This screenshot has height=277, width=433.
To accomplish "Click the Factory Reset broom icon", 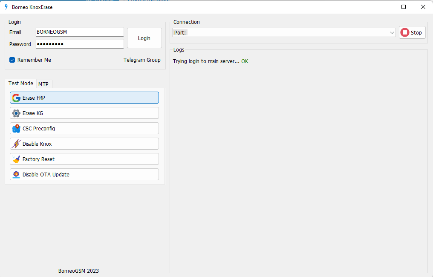I will tap(16, 159).
